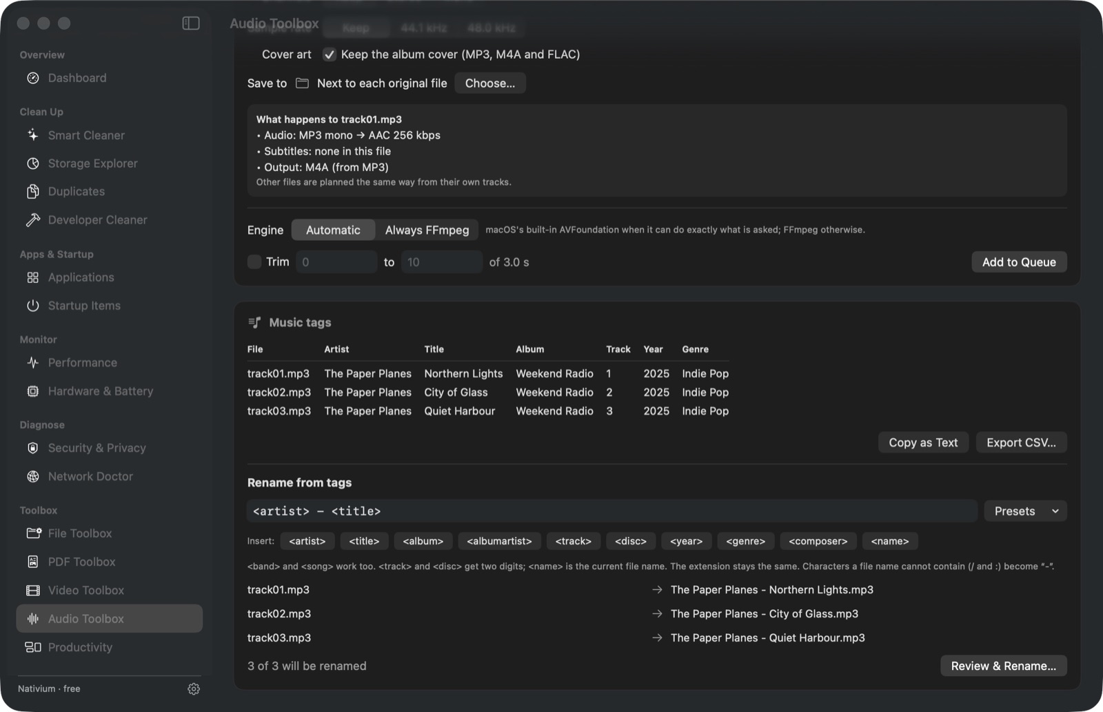Select the Quiet Harbour title cell
This screenshot has height=712, width=1103.
tap(460, 411)
